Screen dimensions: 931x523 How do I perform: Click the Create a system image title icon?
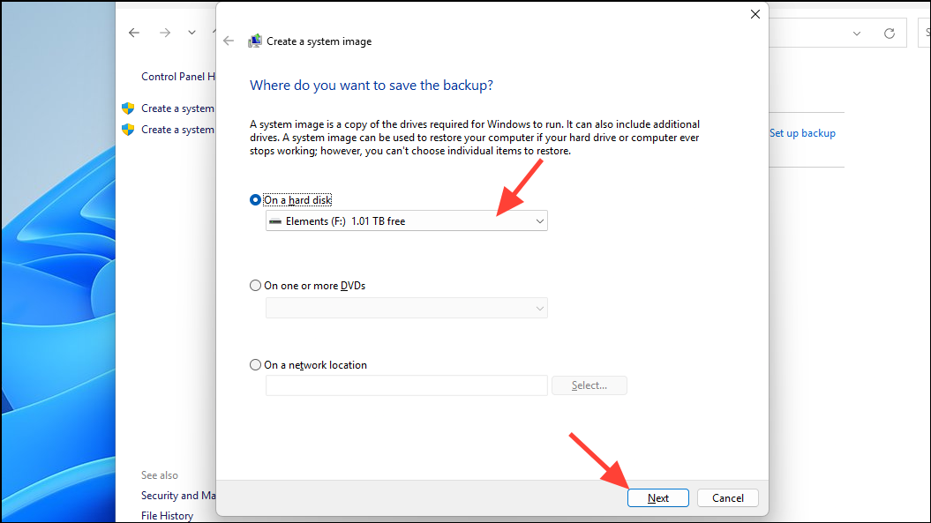255,41
